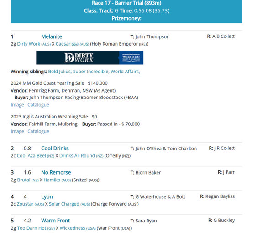The image size is (274, 242).
Task: Open the Warm Front horse link
Action: pos(55,221)
